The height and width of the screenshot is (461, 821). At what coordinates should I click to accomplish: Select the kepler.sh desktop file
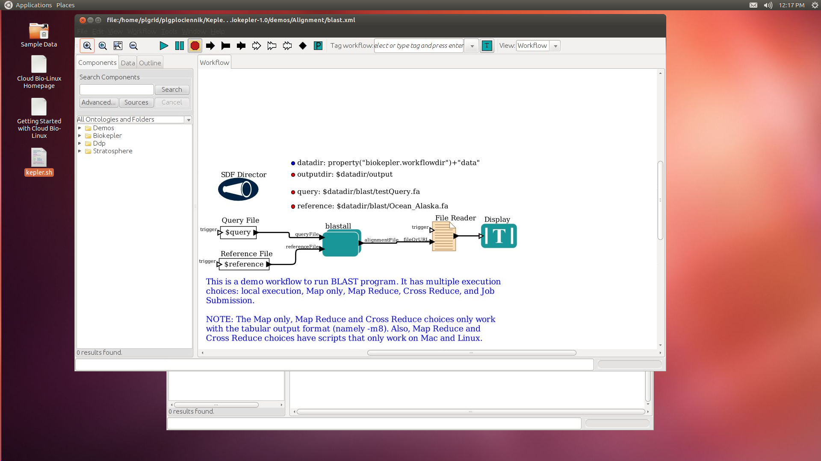tap(39, 162)
